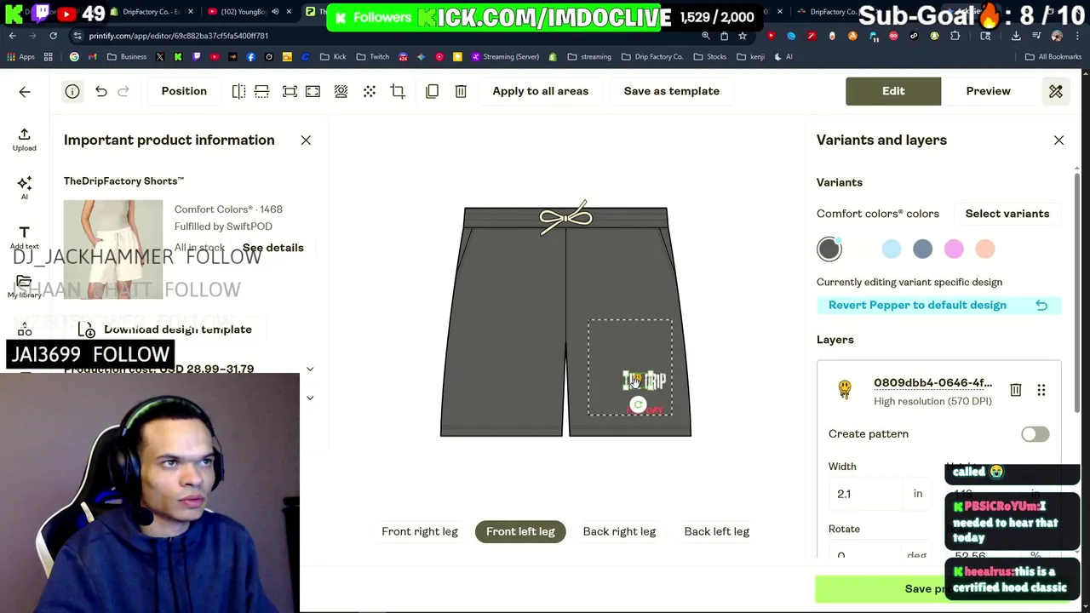Viewport: 1090px width, 613px height.
Task: Select the white color swatch
Action: (860, 249)
